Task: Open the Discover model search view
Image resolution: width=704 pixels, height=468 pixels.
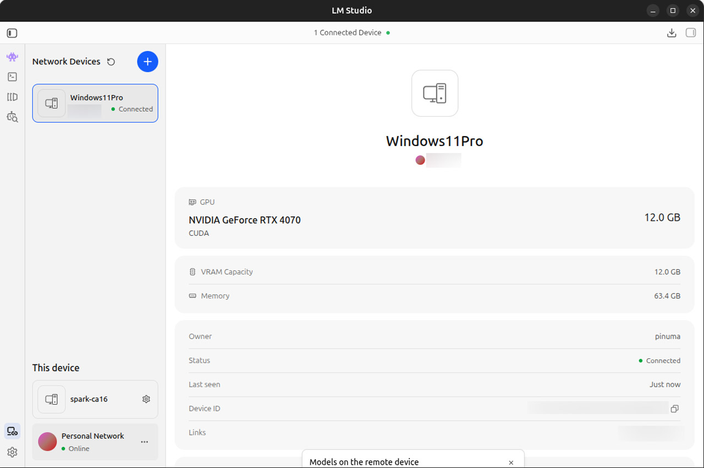Action: (x=12, y=117)
